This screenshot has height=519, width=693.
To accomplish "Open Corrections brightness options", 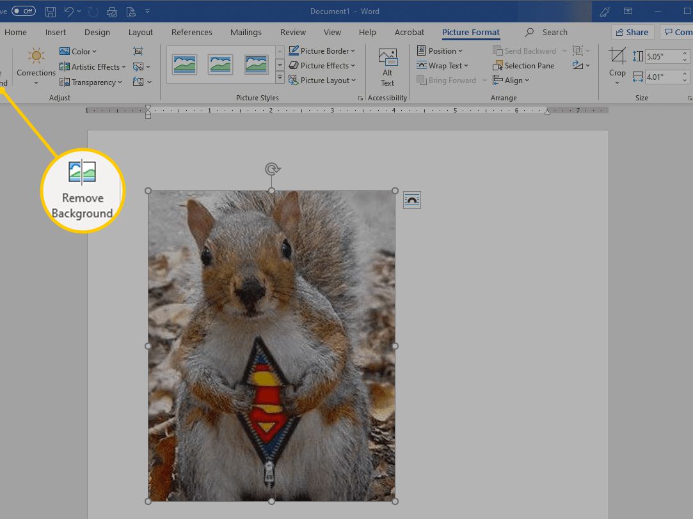I will tap(36, 66).
